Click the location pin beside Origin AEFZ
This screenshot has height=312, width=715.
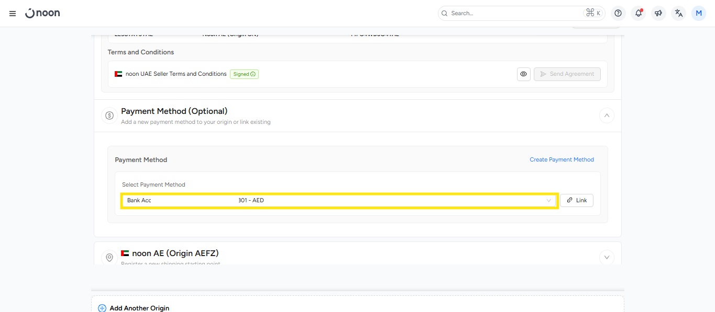109,257
